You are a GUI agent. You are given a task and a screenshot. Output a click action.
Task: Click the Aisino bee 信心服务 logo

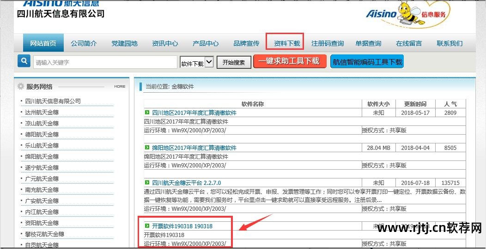coord(407,14)
